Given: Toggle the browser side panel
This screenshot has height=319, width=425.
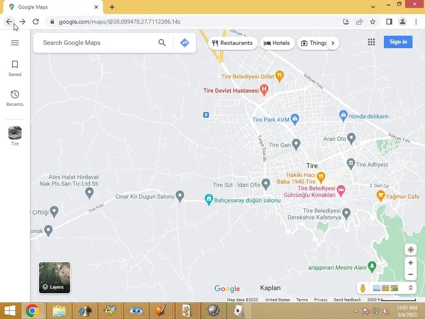Looking at the screenshot, I should coord(389,22).
